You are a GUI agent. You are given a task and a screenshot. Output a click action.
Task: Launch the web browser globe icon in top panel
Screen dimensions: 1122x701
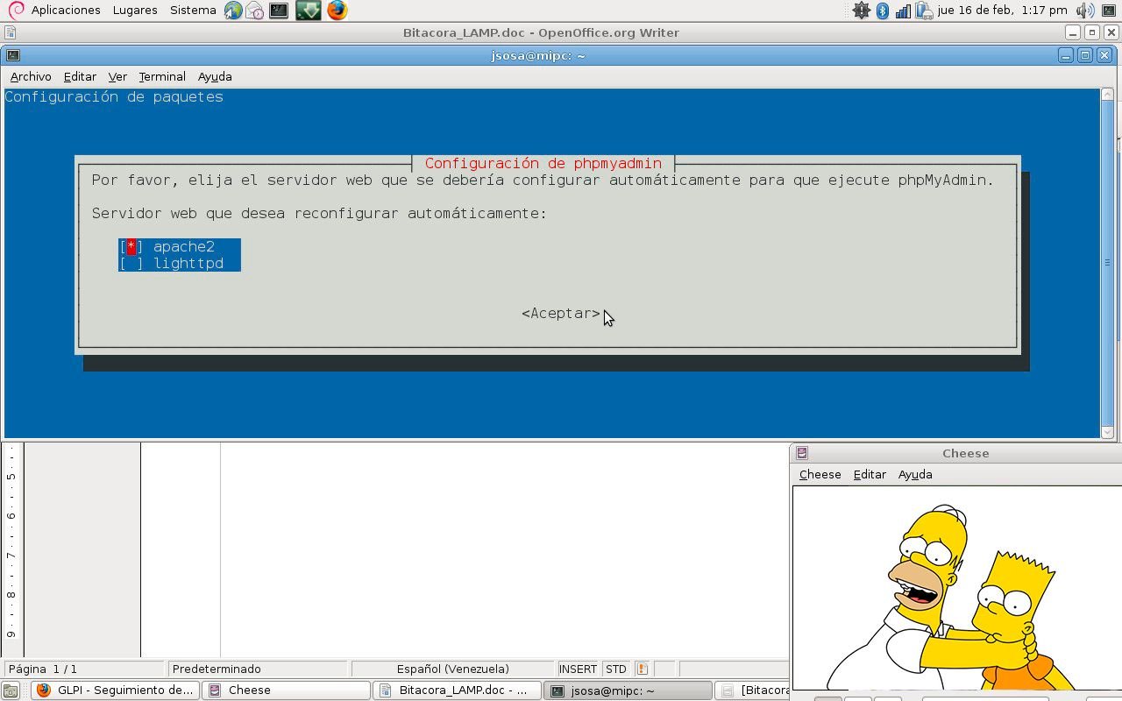coord(233,11)
